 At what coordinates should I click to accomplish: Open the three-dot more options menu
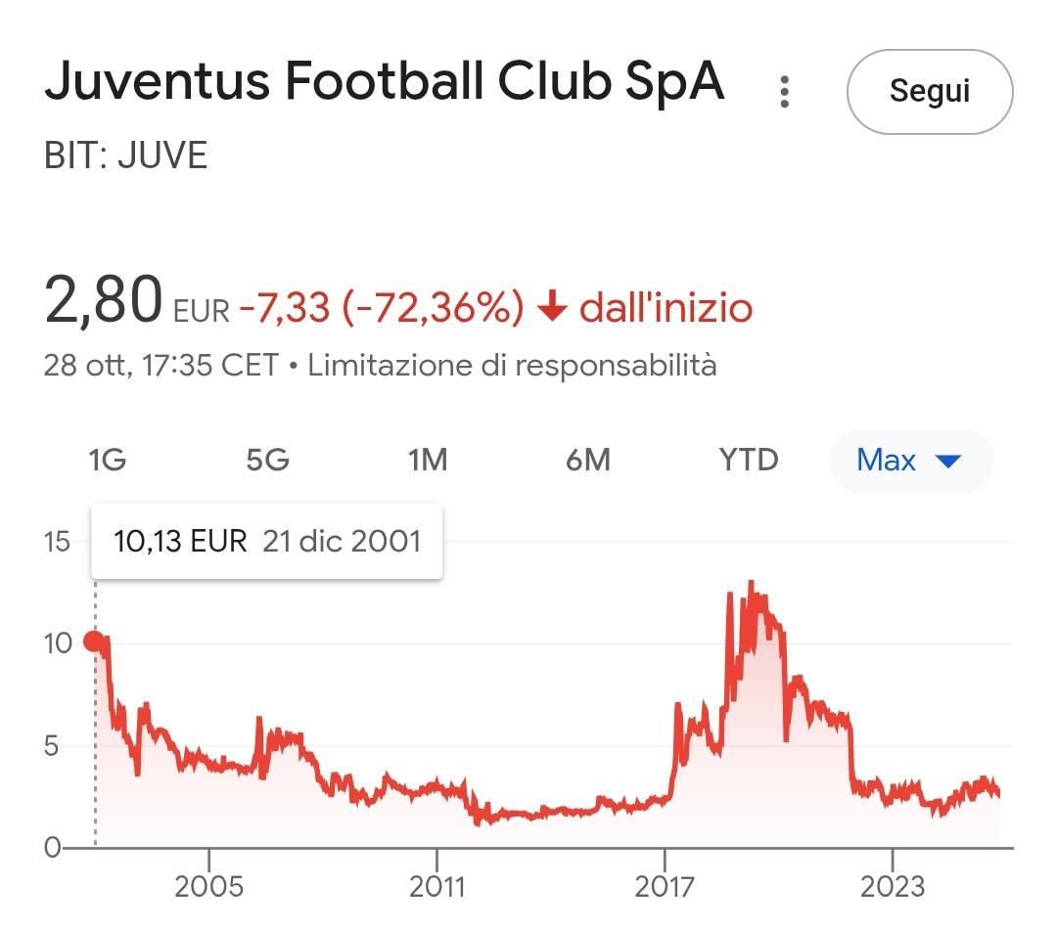(784, 92)
